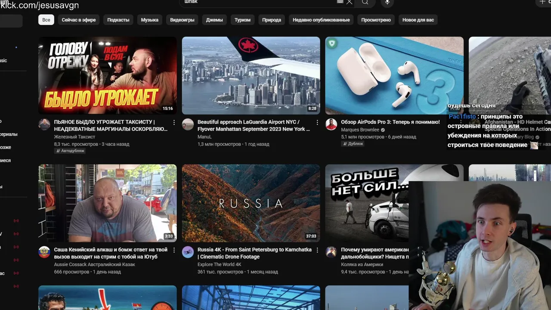Viewport: 551px width, 310px height.
Task: Open Manhattan flyover video thumbnail
Action: (x=251, y=75)
